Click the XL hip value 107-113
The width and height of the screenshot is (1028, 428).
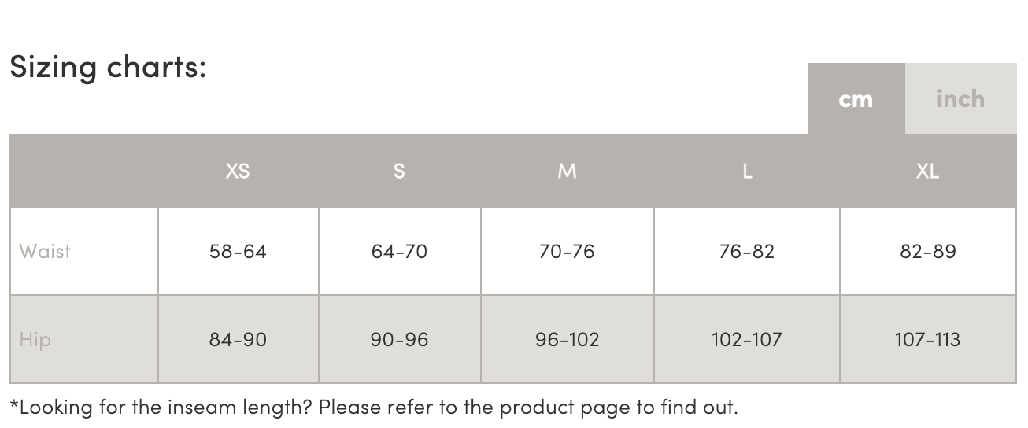coord(927,340)
